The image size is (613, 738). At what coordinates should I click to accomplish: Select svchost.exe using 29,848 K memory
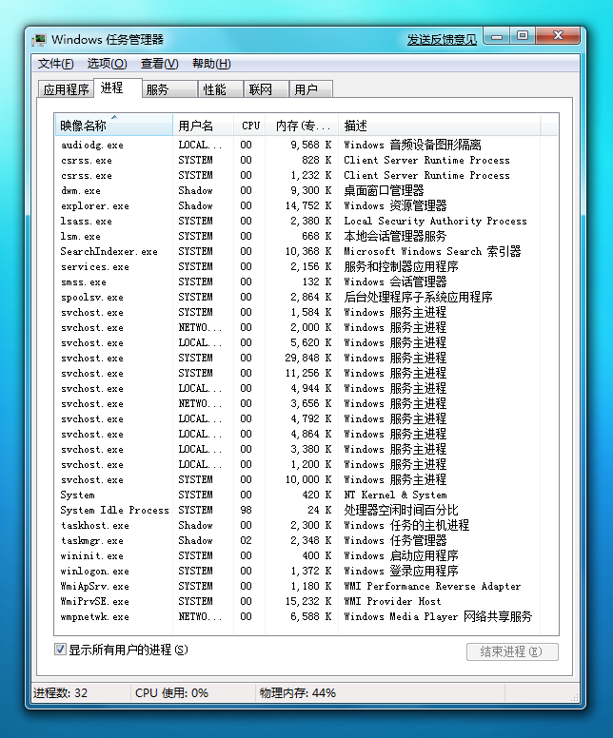coord(306,359)
